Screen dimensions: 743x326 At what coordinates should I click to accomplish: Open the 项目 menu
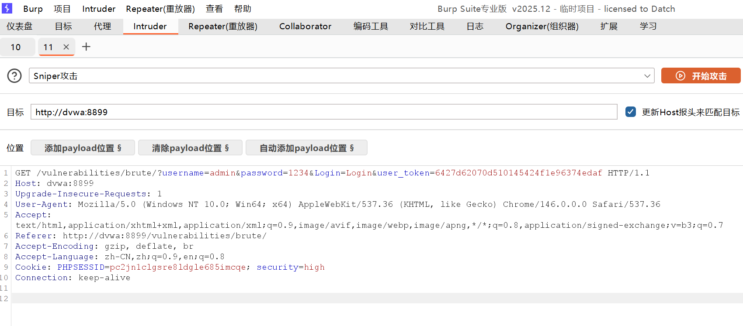tap(62, 9)
